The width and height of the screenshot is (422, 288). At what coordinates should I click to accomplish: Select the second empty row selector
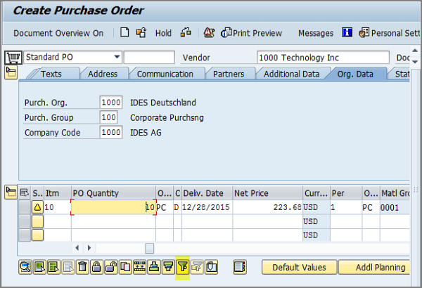click(x=24, y=221)
